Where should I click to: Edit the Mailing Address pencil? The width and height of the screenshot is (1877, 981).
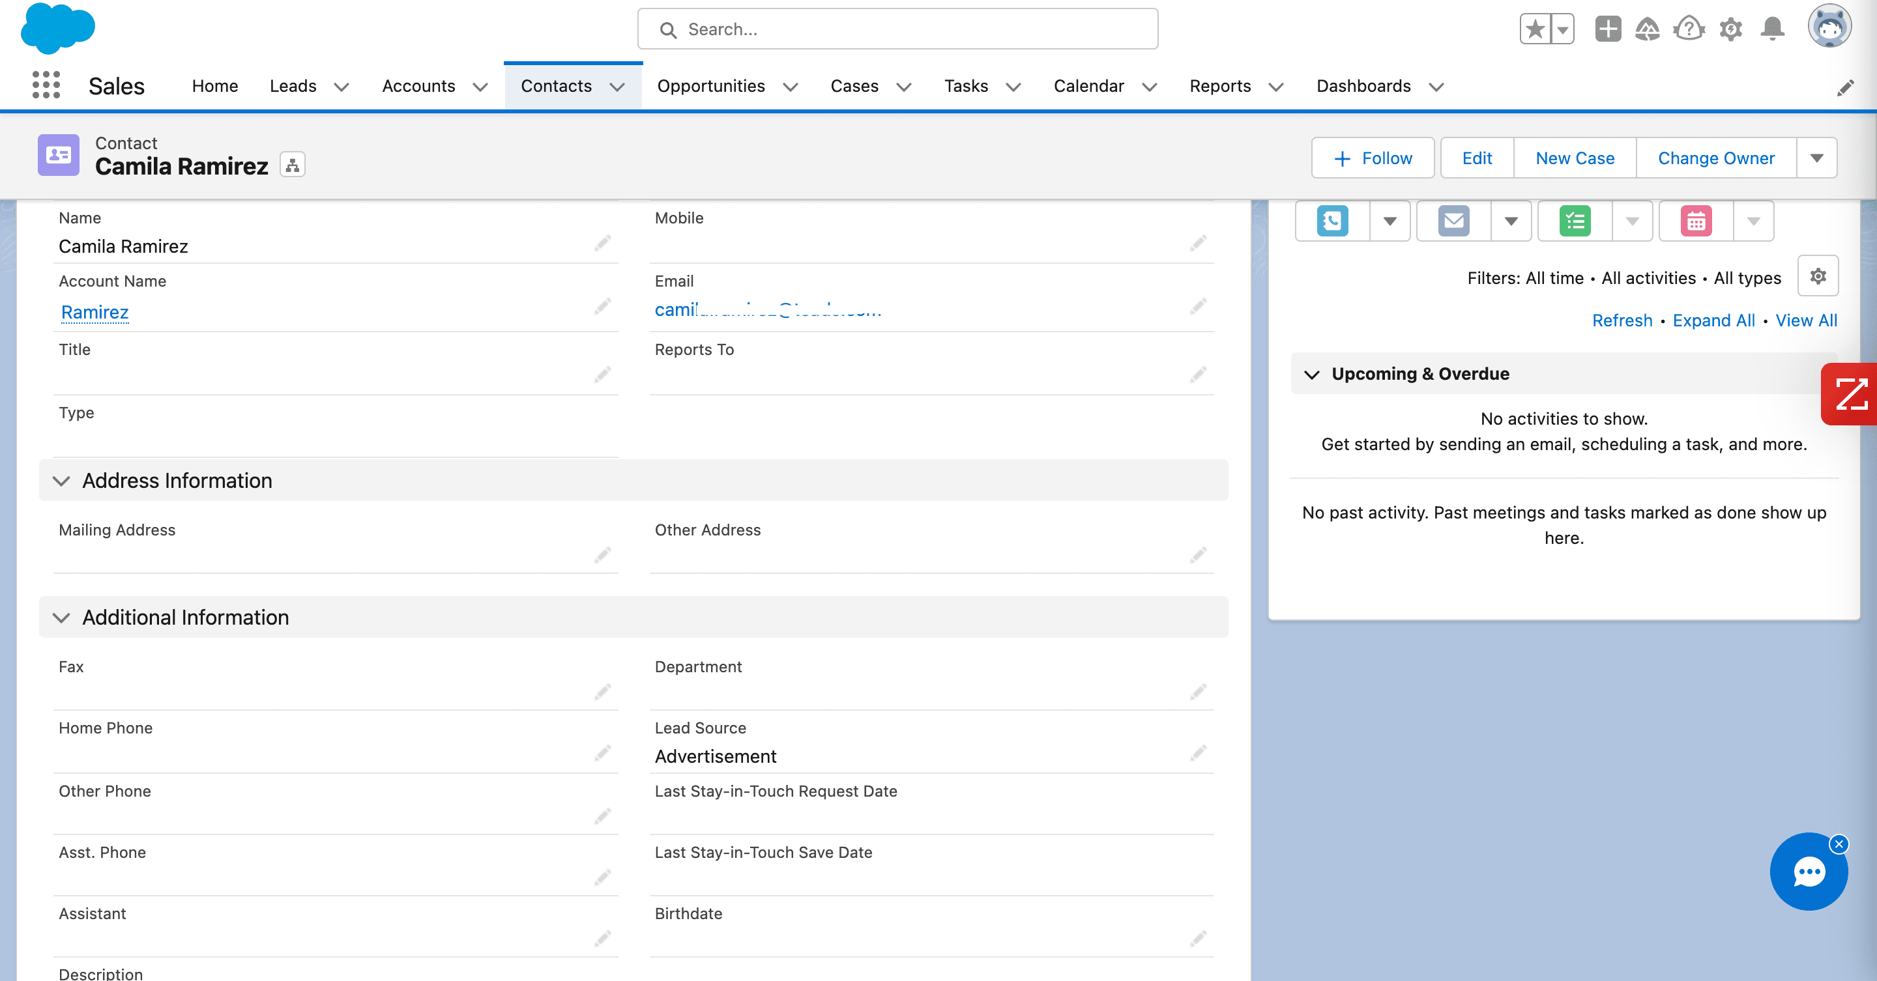[x=602, y=556]
